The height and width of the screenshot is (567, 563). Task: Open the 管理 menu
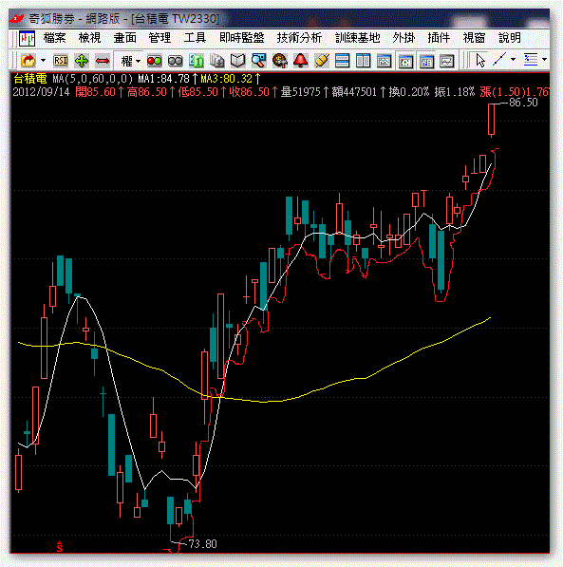(x=160, y=38)
